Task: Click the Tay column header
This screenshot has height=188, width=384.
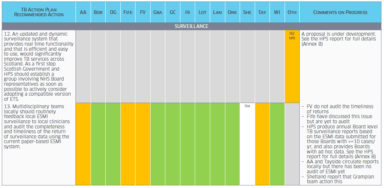Action: (262, 12)
